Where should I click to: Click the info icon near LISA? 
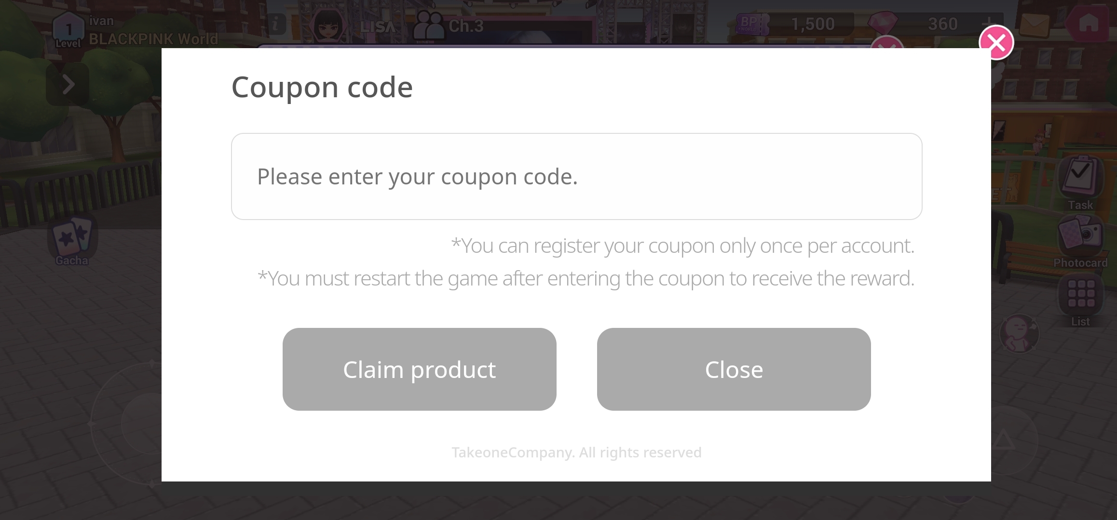[275, 24]
